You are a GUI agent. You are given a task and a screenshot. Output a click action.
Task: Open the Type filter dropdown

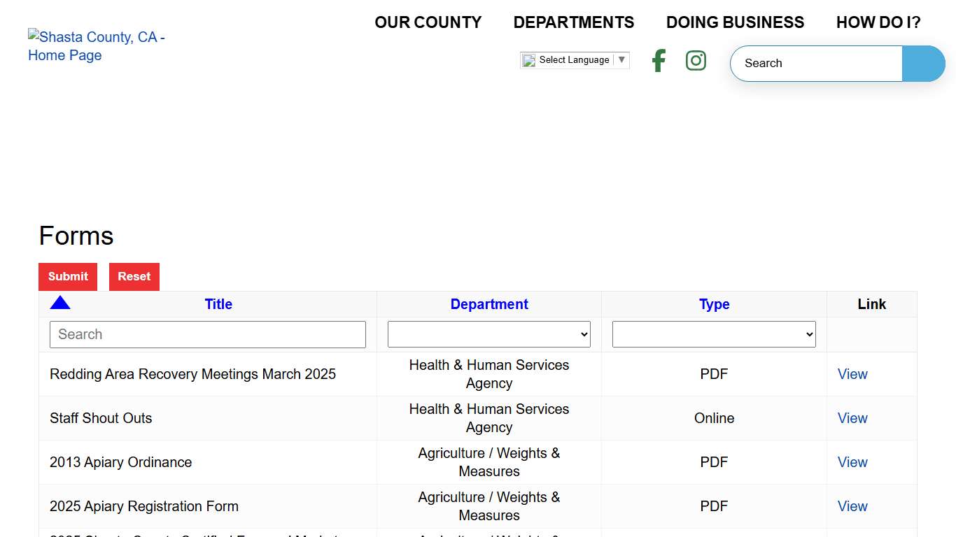tap(714, 334)
